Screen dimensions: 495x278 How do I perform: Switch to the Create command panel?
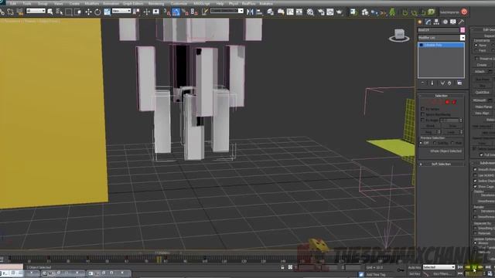click(420, 22)
